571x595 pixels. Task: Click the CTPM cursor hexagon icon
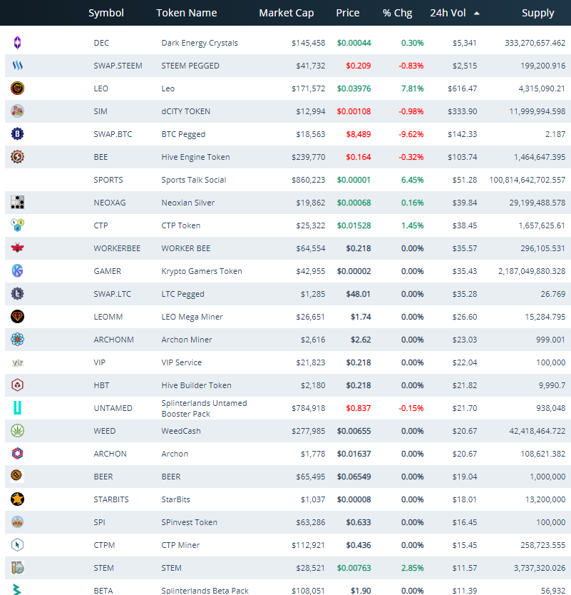17,545
